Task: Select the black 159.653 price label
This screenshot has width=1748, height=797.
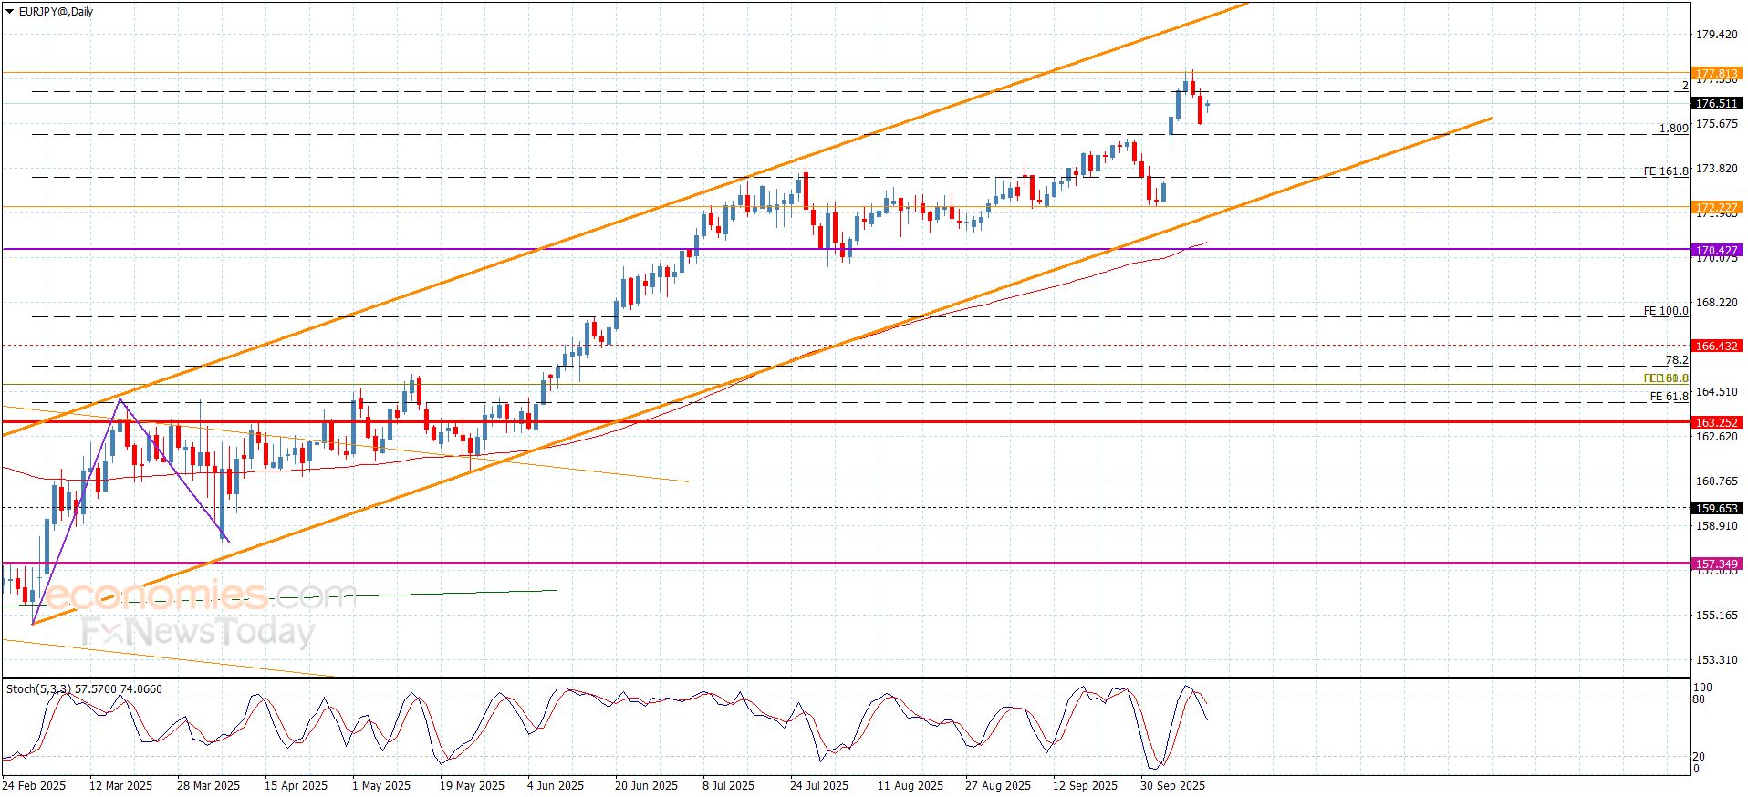Action: click(1716, 509)
